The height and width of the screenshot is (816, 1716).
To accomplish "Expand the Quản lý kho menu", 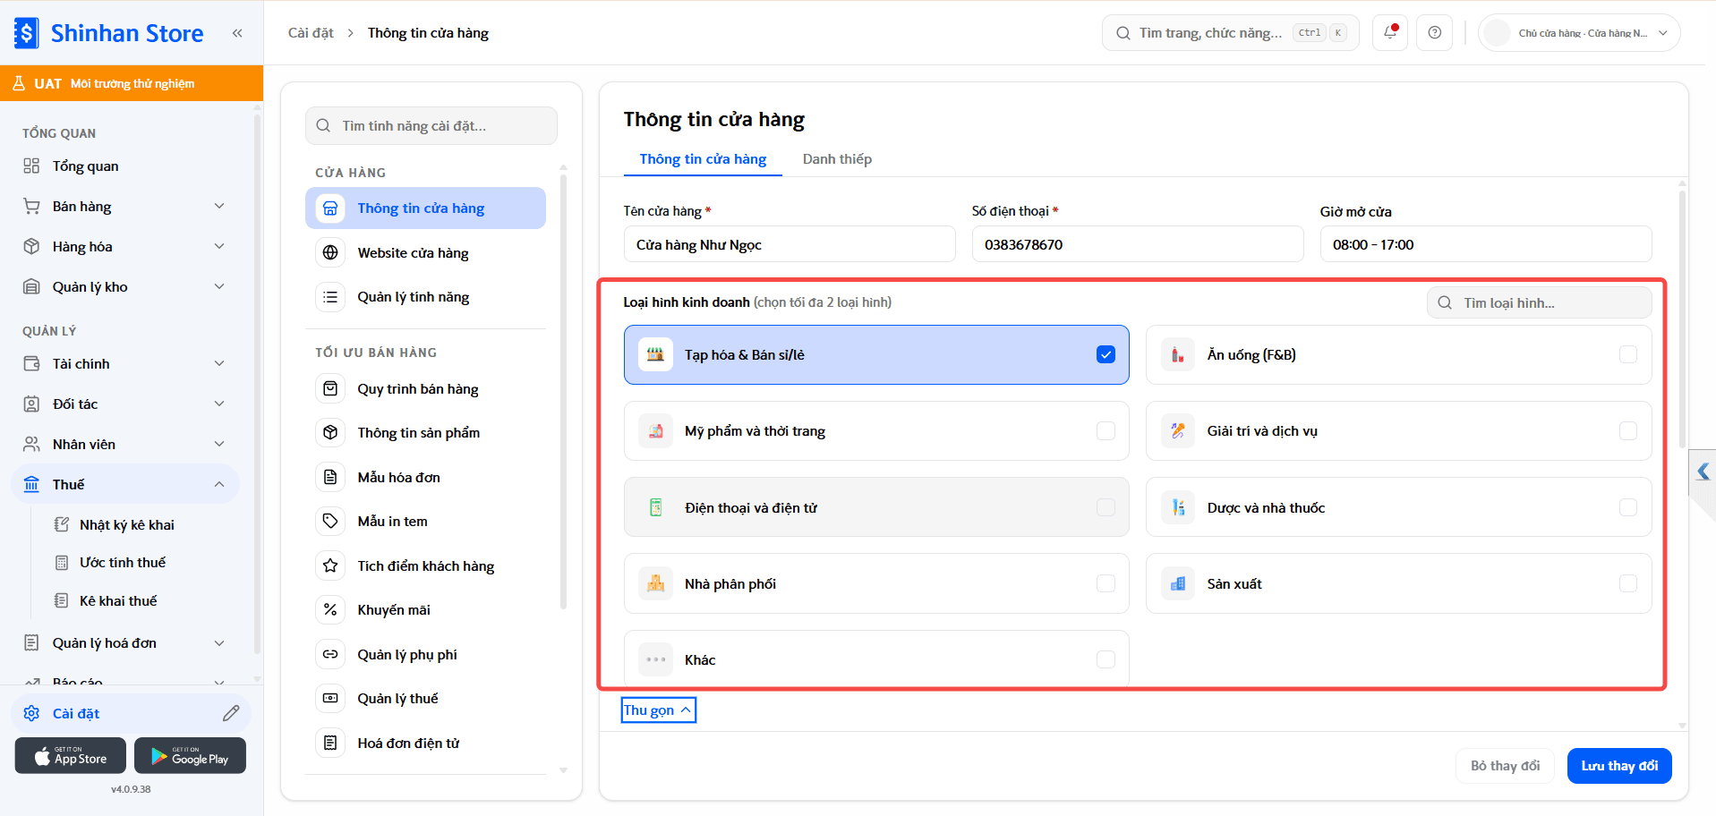I will point(125,287).
